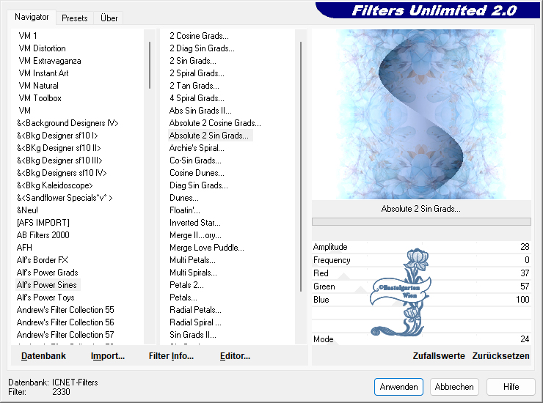The width and height of the screenshot is (543, 403).
Task: Click the Amplitude slider row
Action: click(420, 248)
